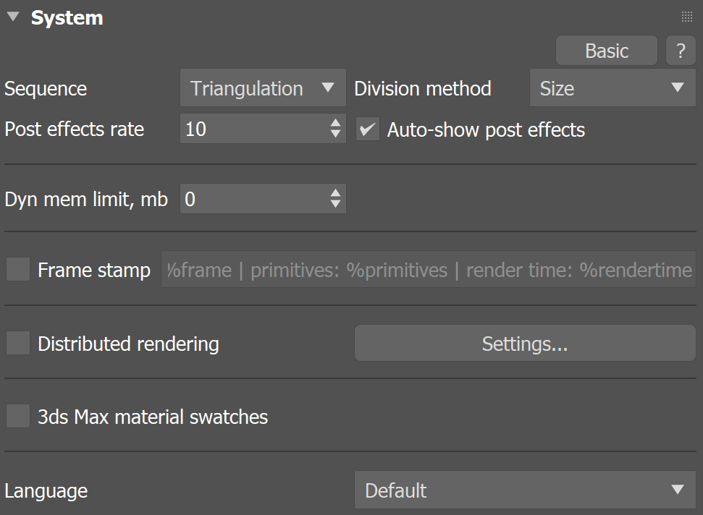Open the Division method dropdown

(613, 88)
